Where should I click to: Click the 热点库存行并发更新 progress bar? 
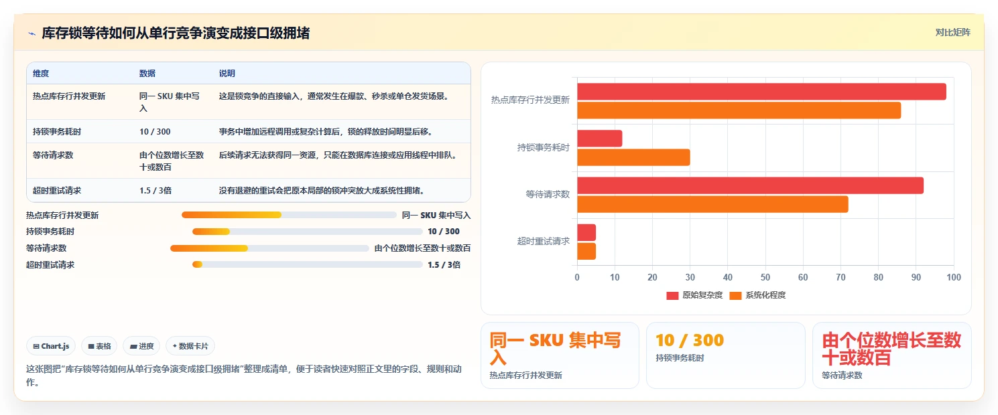(289, 215)
